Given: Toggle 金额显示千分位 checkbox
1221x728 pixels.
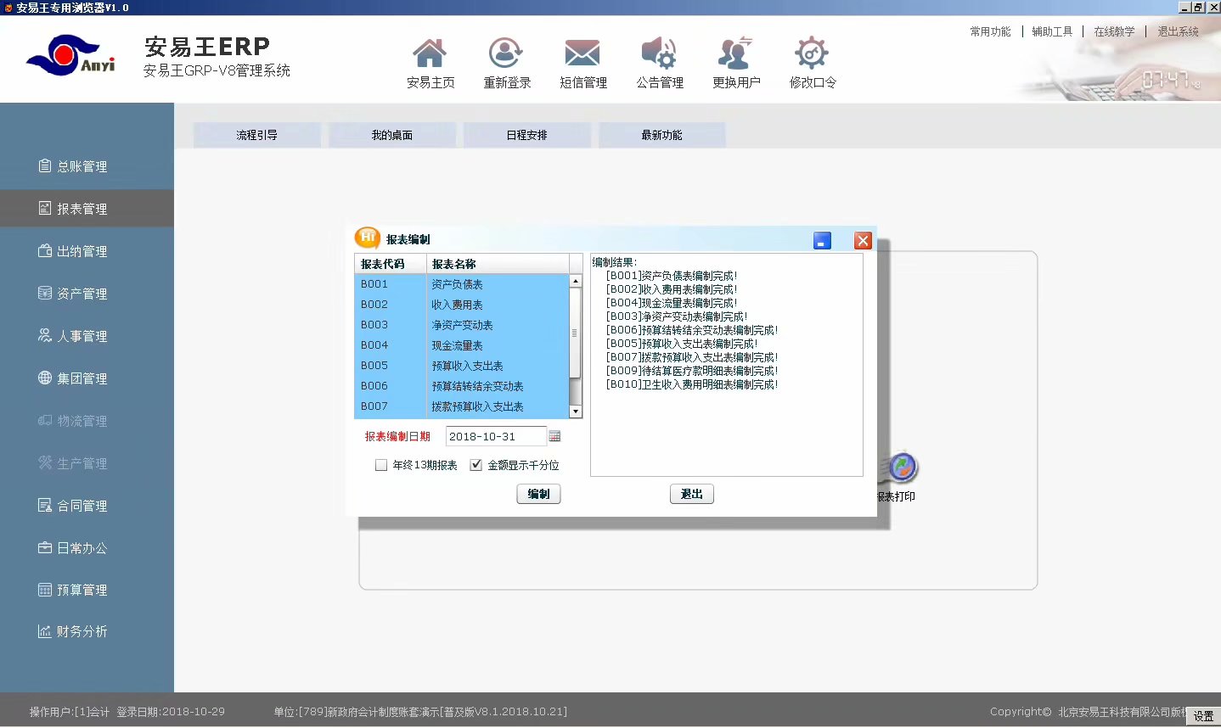Looking at the screenshot, I should coord(475,465).
